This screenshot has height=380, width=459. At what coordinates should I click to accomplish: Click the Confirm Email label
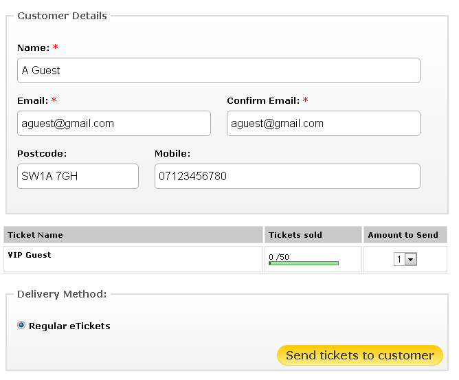point(263,101)
